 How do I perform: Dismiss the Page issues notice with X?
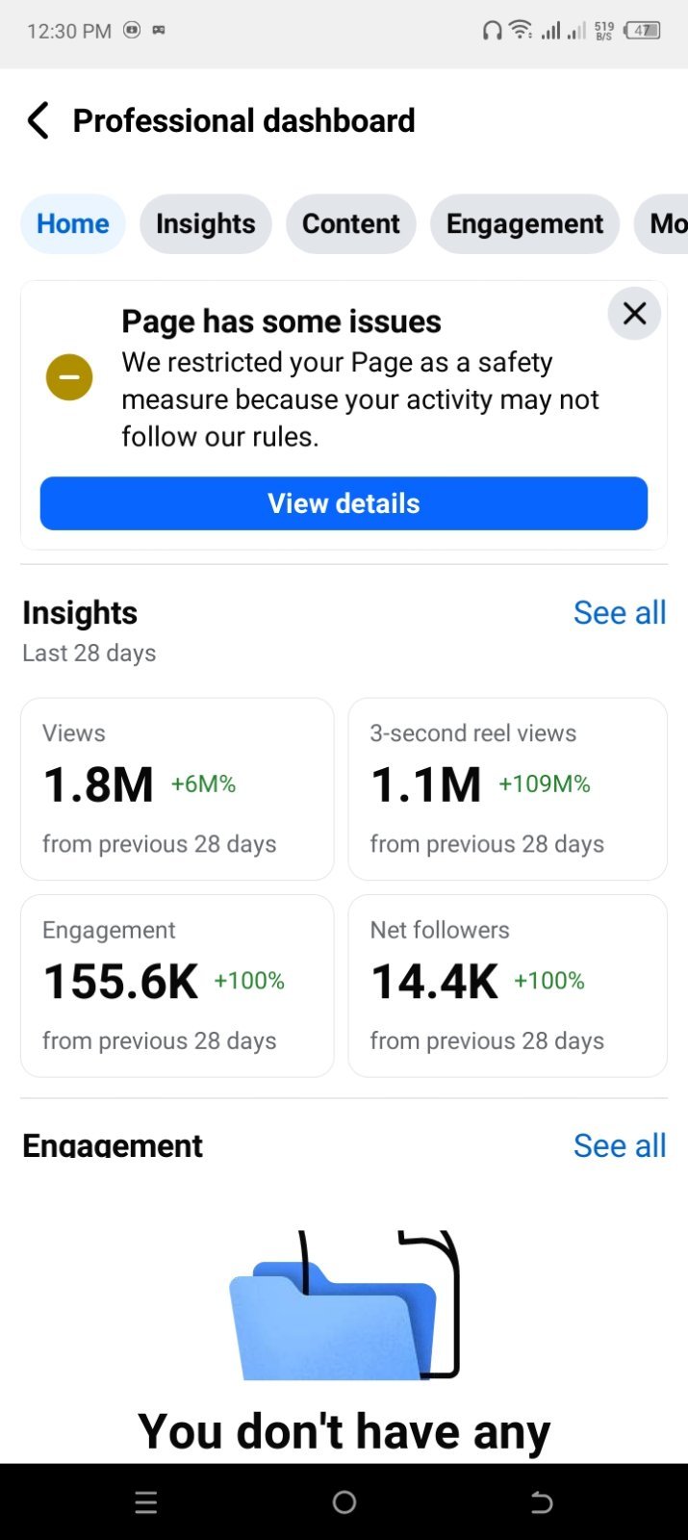(634, 314)
